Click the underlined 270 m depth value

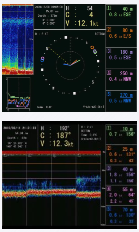tap(126, 95)
